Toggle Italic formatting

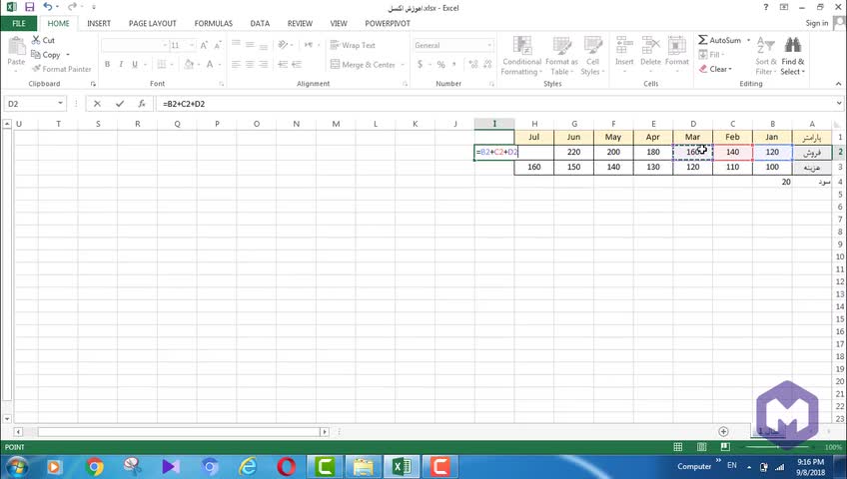coord(121,64)
